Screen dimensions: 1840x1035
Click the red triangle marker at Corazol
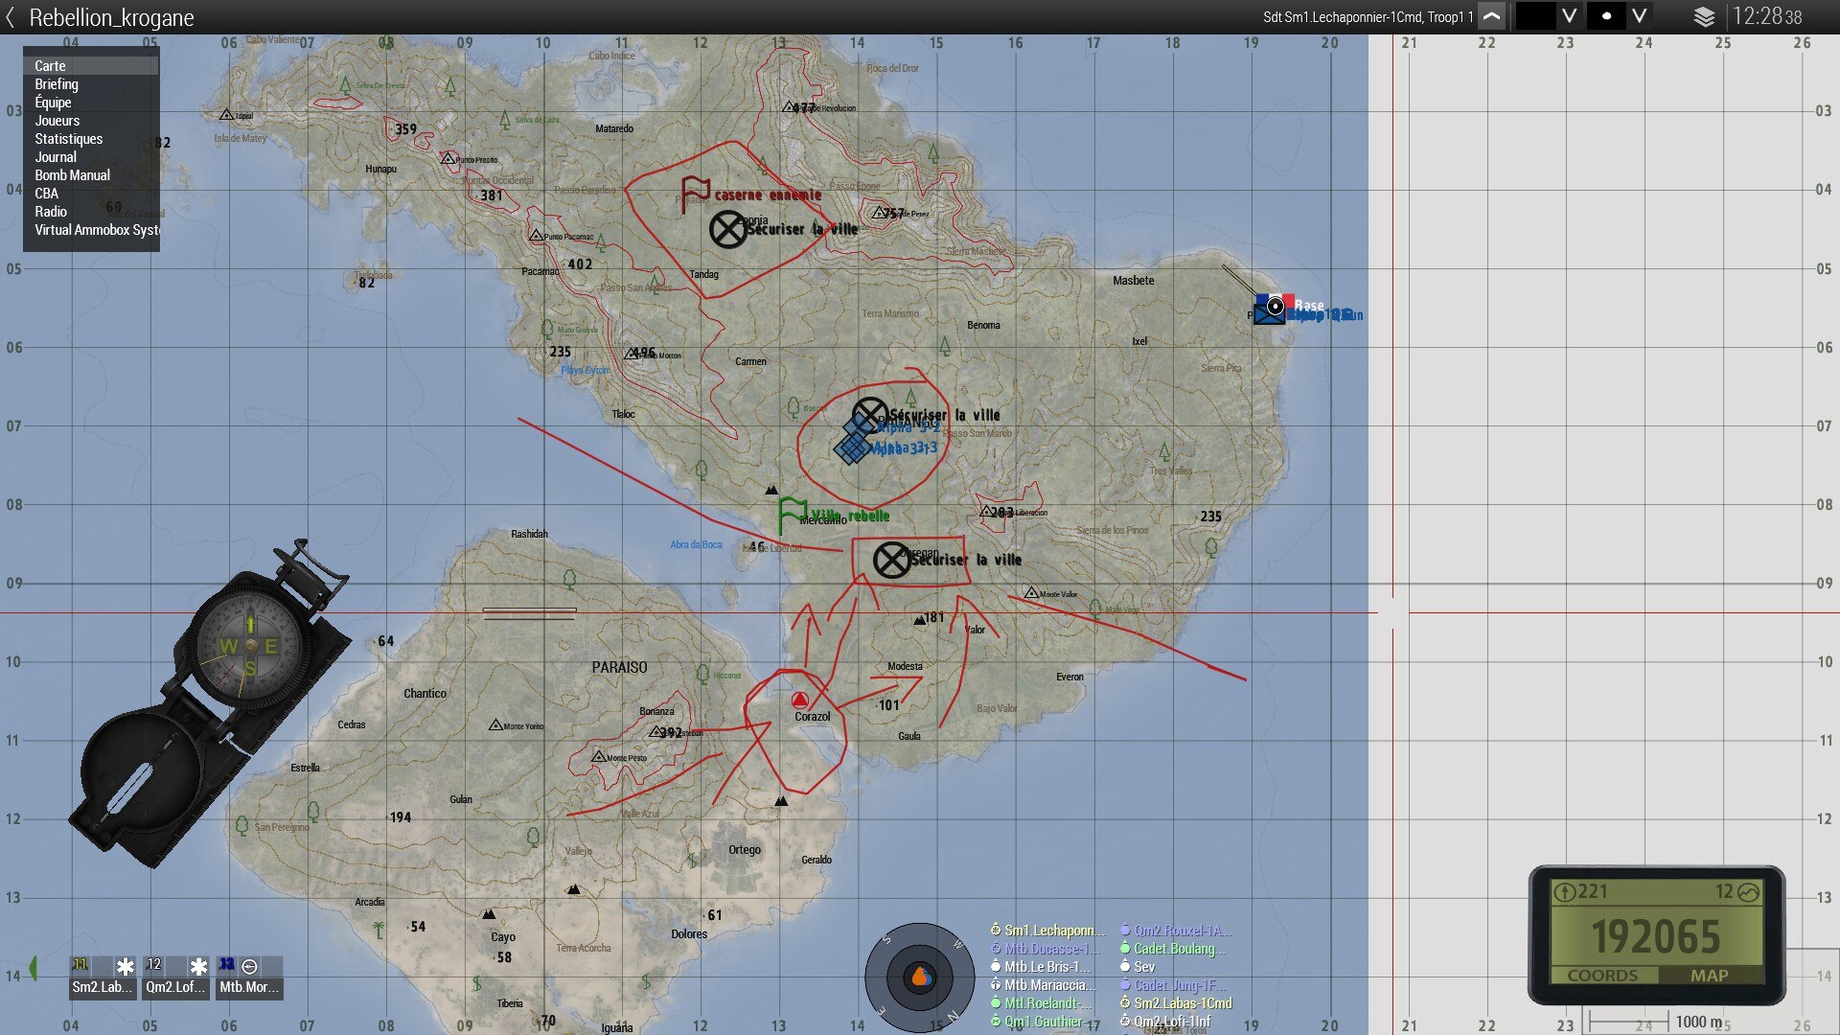click(800, 700)
